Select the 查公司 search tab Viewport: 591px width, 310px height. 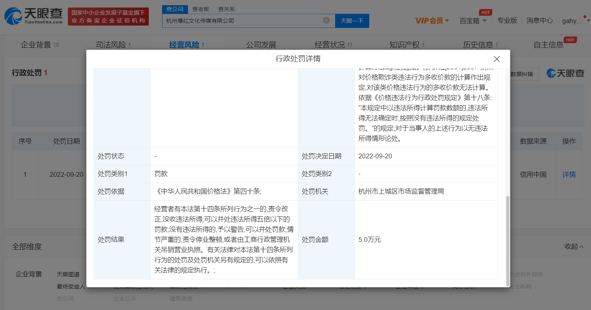[x=175, y=9]
